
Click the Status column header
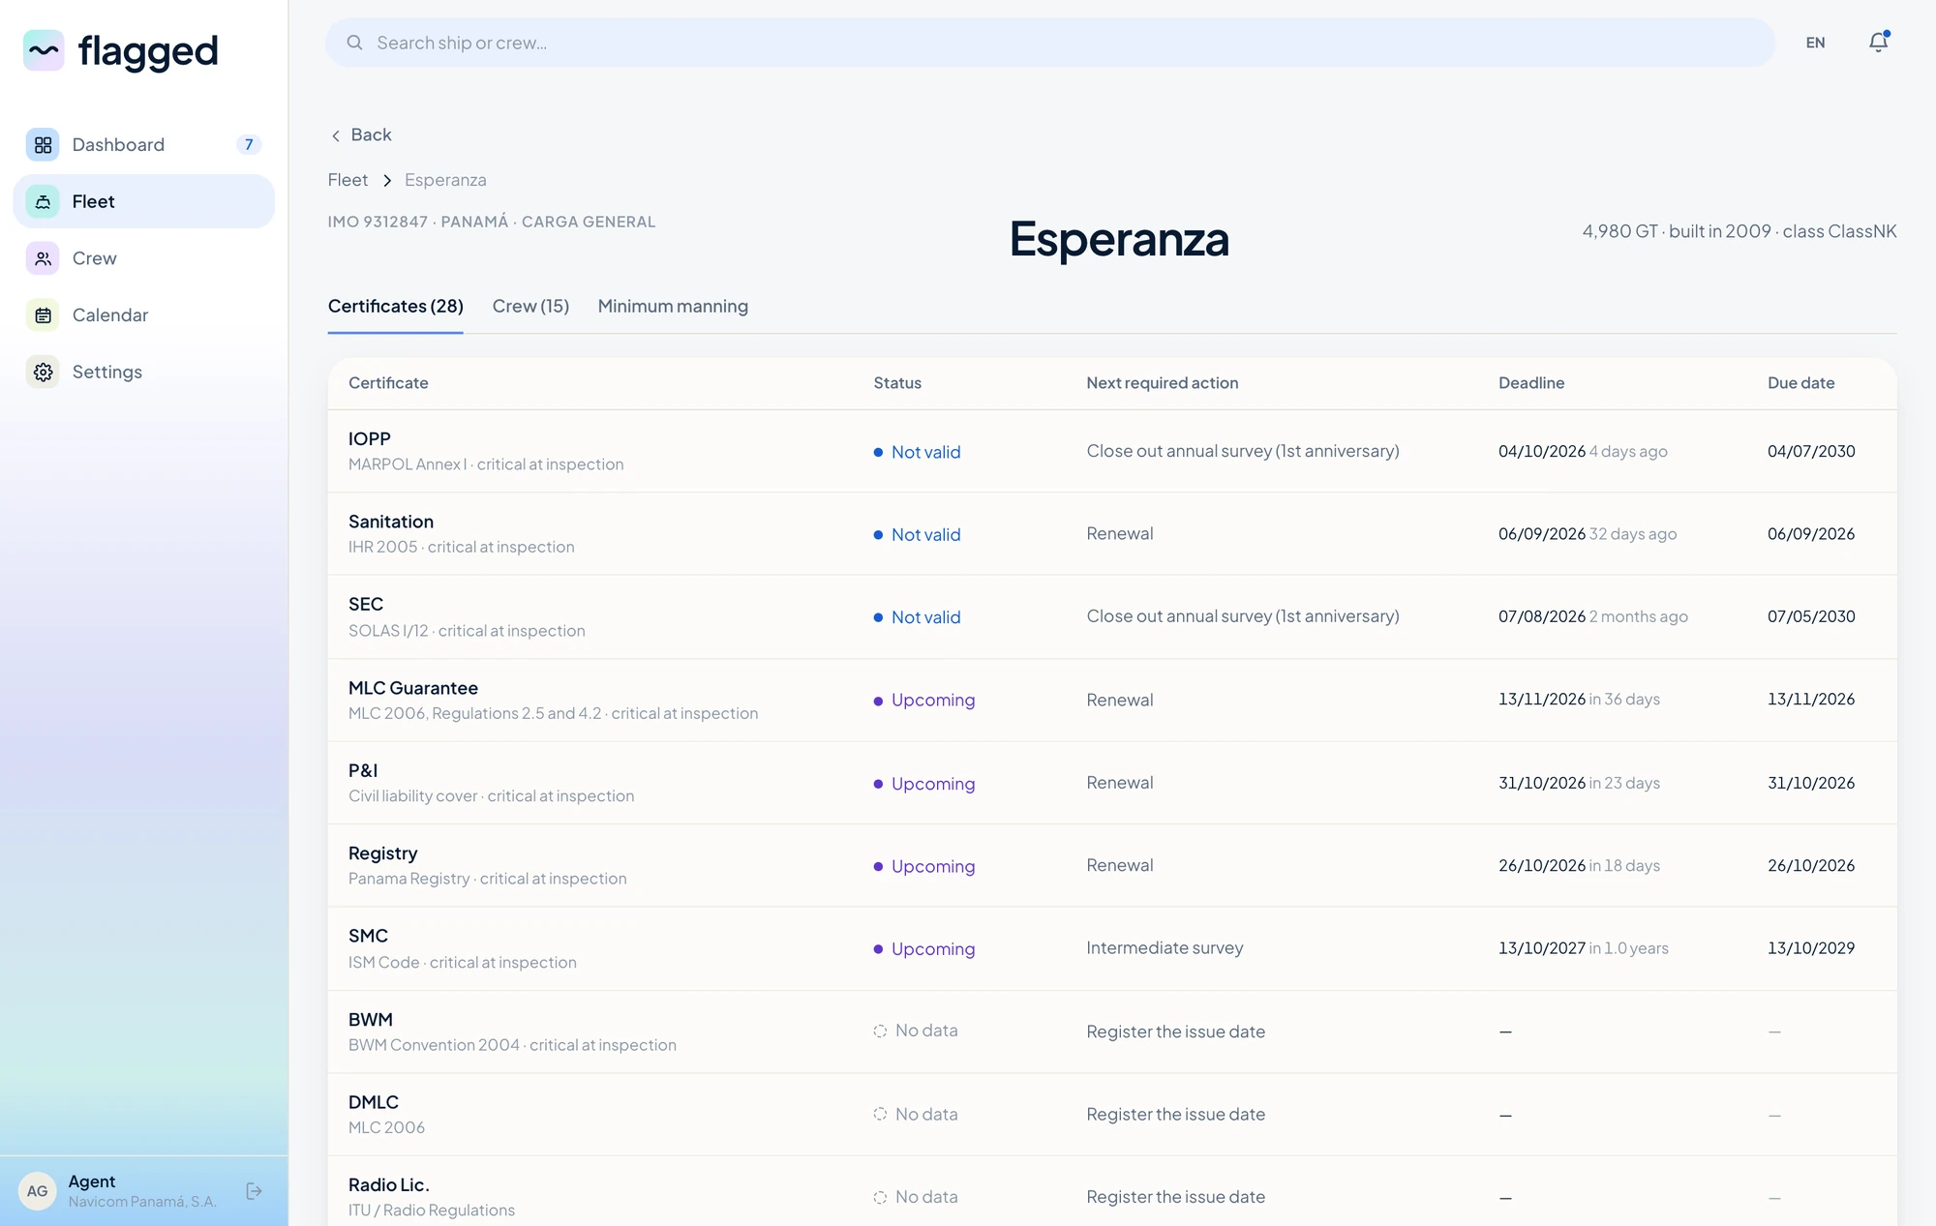(897, 383)
